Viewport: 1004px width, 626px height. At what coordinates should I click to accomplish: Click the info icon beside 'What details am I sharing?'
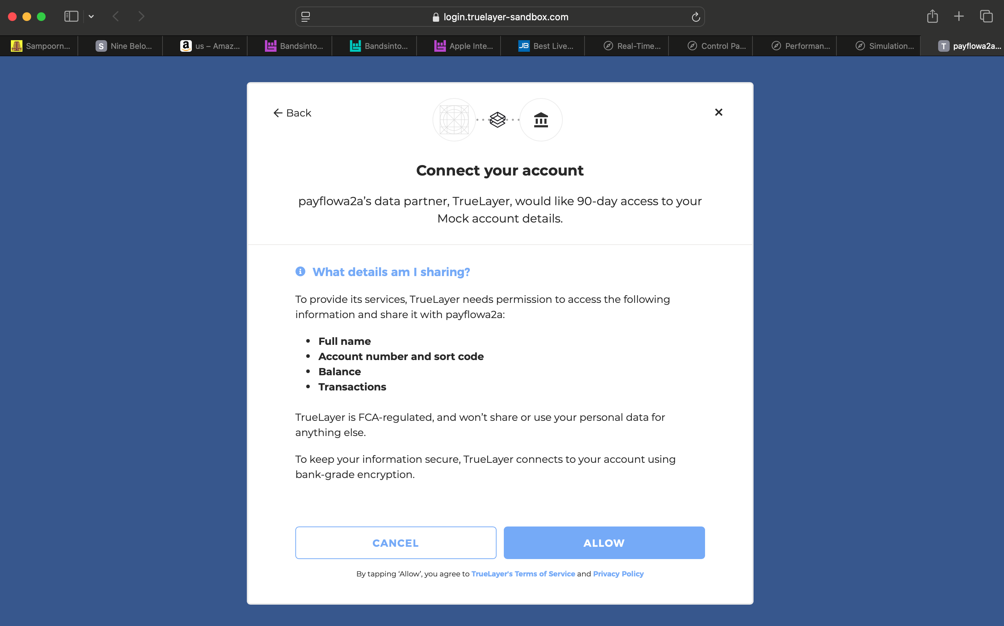point(300,272)
